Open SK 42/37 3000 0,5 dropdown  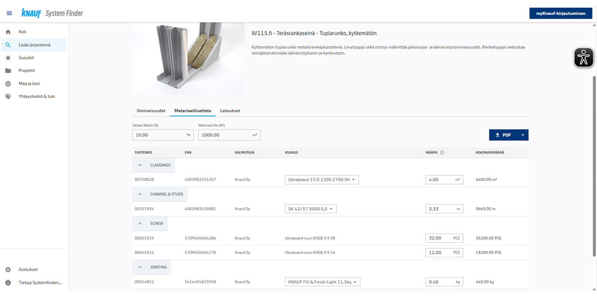[x=311, y=209]
